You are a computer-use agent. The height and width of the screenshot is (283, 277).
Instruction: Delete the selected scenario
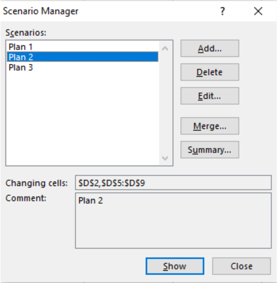coord(210,72)
